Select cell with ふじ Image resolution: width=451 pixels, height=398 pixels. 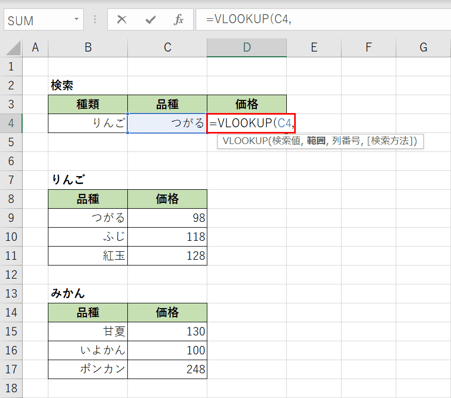(x=88, y=237)
